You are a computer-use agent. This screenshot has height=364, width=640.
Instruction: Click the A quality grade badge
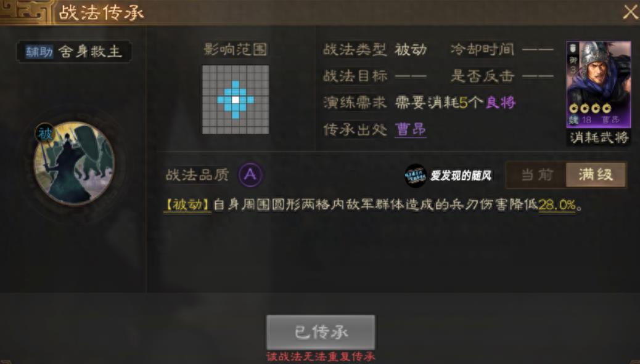[250, 175]
